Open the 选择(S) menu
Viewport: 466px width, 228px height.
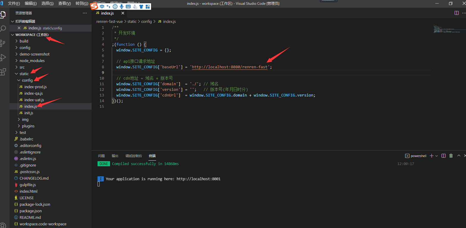[48, 3]
